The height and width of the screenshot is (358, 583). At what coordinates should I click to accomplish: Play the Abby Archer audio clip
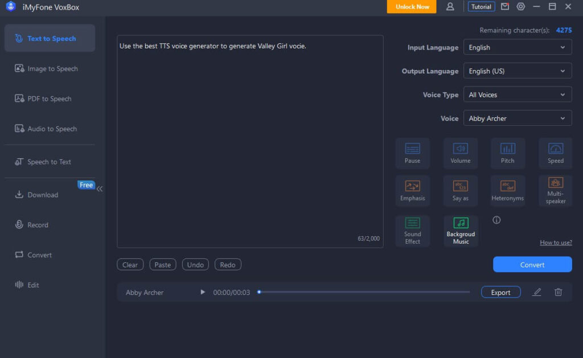[203, 292]
